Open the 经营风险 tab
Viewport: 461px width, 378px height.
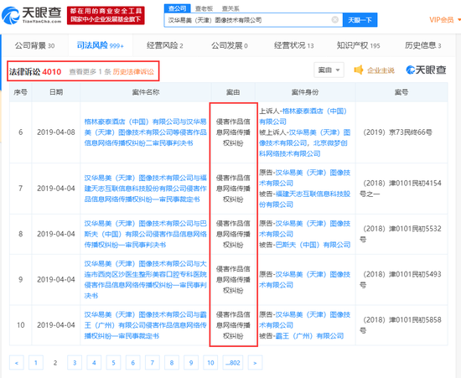(164, 45)
